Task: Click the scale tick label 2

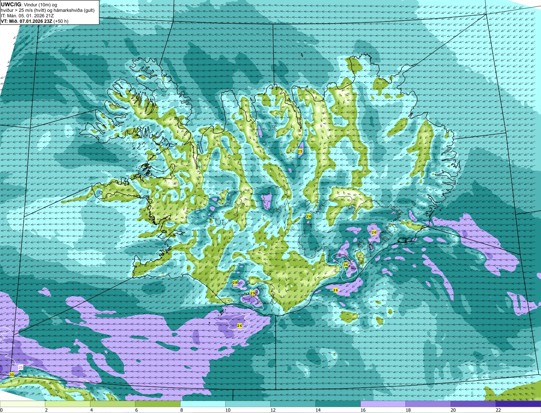Action: [x=46, y=410]
